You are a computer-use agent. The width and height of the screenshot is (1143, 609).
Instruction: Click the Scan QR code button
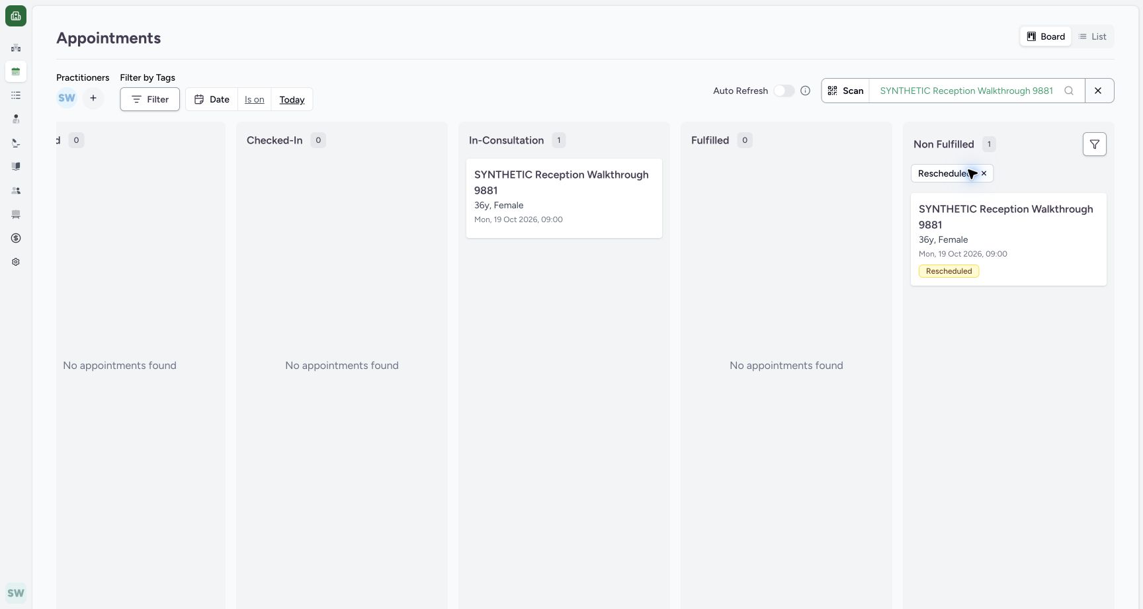click(x=845, y=91)
